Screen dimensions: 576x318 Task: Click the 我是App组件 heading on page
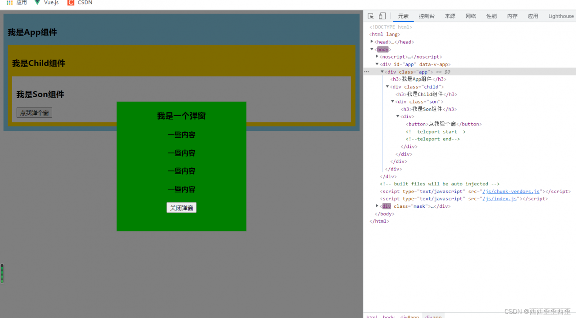[32, 32]
